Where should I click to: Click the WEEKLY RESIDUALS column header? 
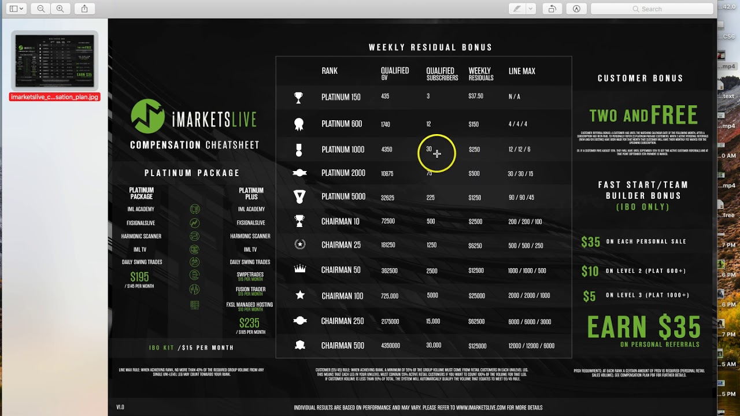(x=481, y=74)
